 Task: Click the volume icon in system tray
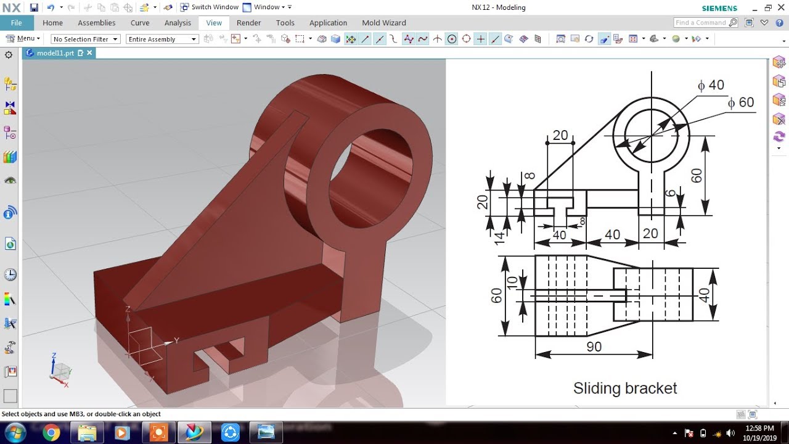click(x=729, y=433)
